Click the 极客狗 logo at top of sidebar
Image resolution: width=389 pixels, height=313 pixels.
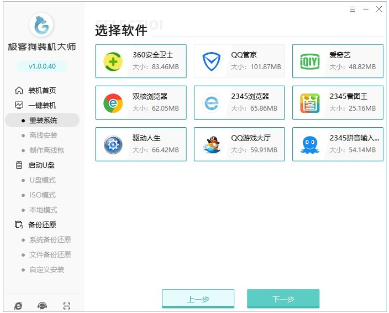tap(41, 25)
